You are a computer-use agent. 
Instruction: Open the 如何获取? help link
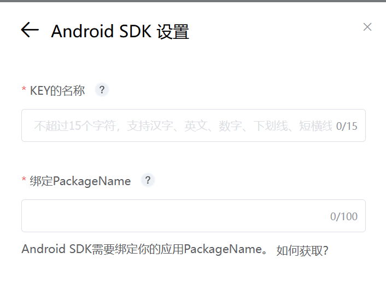pyautogui.click(x=302, y=250)
